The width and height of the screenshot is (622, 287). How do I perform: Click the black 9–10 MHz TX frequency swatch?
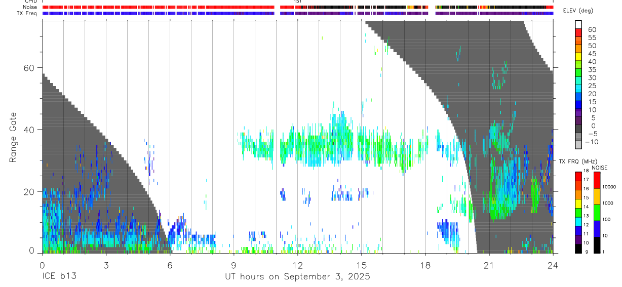coord(578,249)
